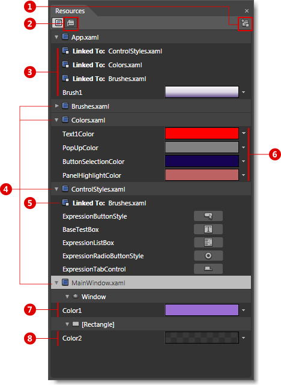Click the ExpressionButtonStyle preview icon
The height and width of the screenshot is (385, 281).
[208, 216]
